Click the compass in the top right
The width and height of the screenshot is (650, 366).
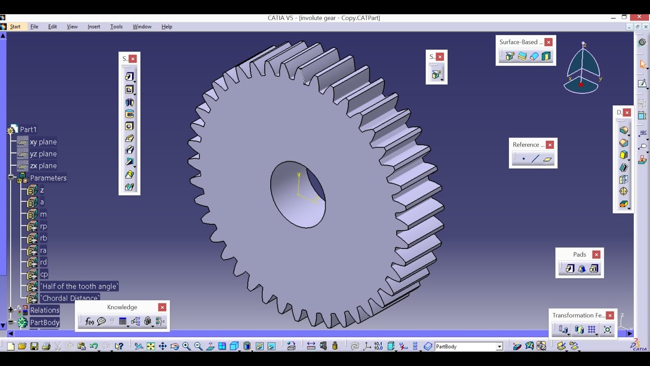coord(583,69)
